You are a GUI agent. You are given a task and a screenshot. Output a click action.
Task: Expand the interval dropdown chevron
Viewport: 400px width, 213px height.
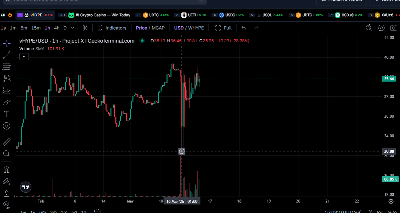(x=73, y=28)
